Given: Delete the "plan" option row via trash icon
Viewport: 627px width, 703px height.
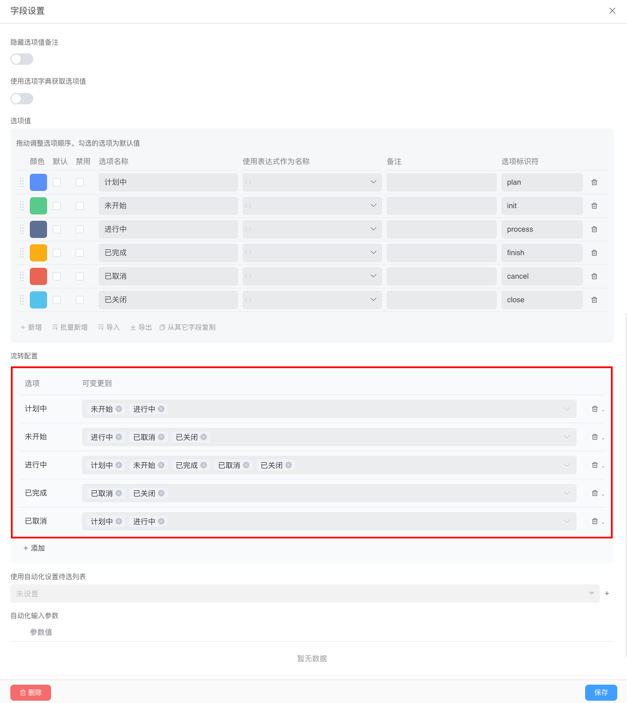Looking at the screenshot, I should tap(594, 182).
